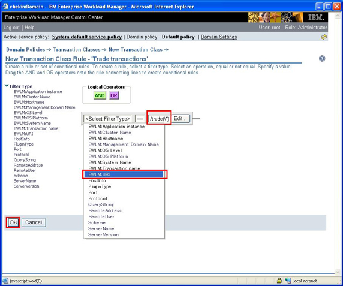The width and height of the screenshot is (343, 286).
Task: Click the OR logical operator block
Action: pyautogui.click(x=114, y=95)
